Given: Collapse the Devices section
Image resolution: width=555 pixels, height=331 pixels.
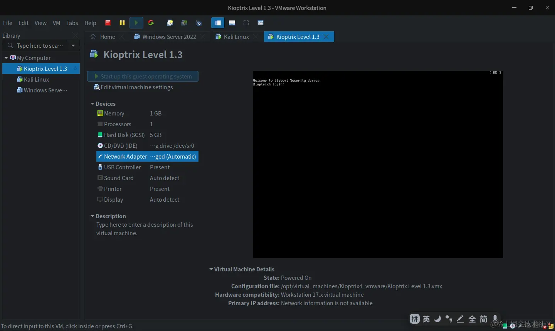Looking at the screenshot, I should coord(92,104).
